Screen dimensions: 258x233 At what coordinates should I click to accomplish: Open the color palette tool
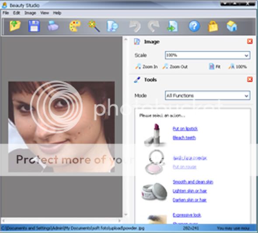75,26
